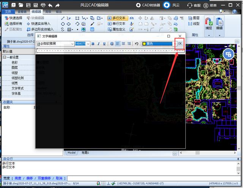This screenshot has height=188, width=243.
Task: Click the redo arrow in title bar
Action: [x=57, y=5]
